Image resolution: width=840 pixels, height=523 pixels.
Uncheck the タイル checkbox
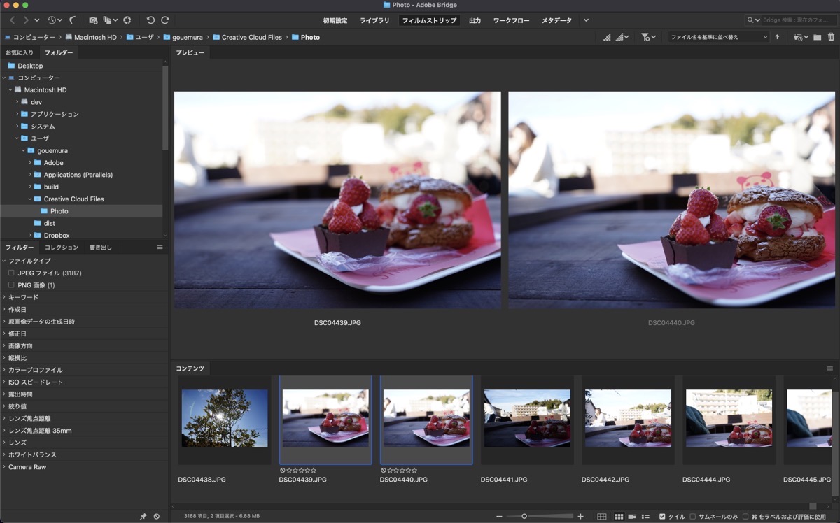coord(662,516)
